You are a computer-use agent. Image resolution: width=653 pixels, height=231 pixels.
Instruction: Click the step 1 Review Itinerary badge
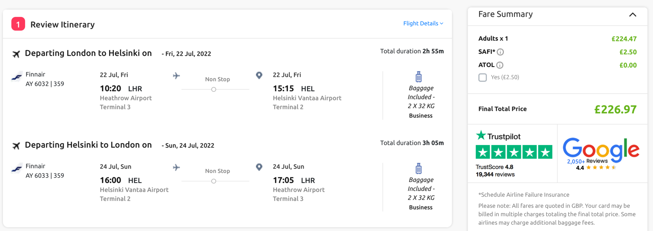point(18,24)
